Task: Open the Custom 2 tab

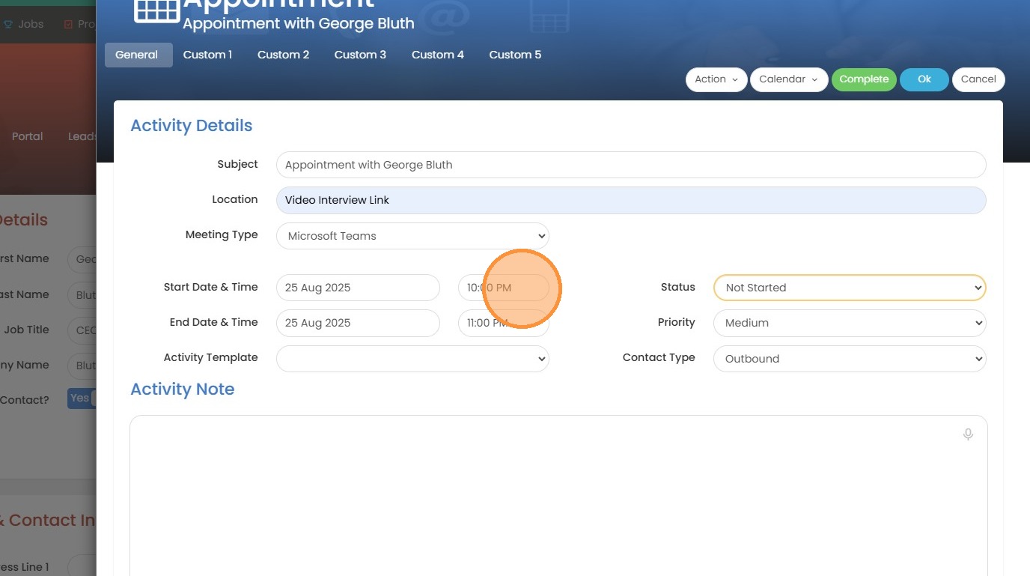Action: point(284,55)
